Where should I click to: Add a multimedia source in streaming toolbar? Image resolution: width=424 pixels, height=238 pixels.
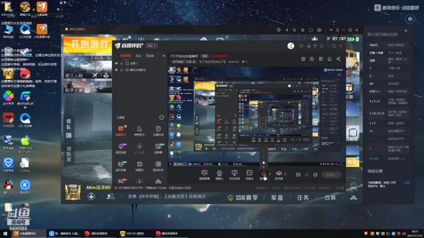tap(249, 175)
